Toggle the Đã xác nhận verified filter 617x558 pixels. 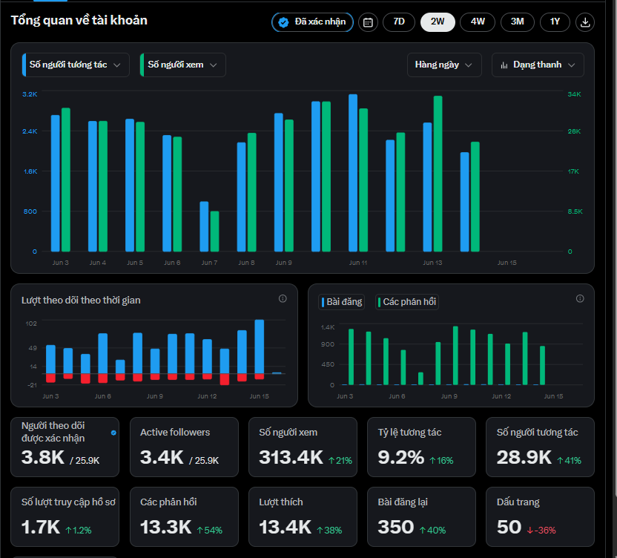[x=312, y=22]
